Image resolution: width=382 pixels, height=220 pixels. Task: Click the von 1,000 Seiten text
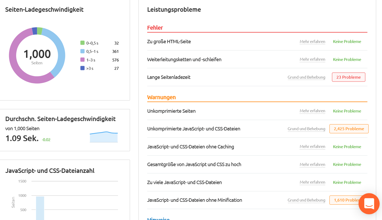click(x=22, y=128)
